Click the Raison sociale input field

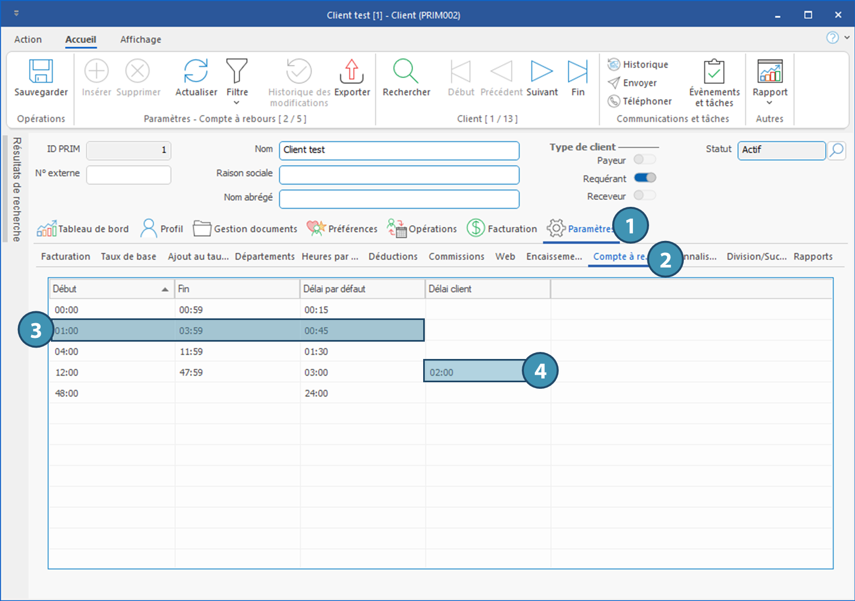click(399, 175)
